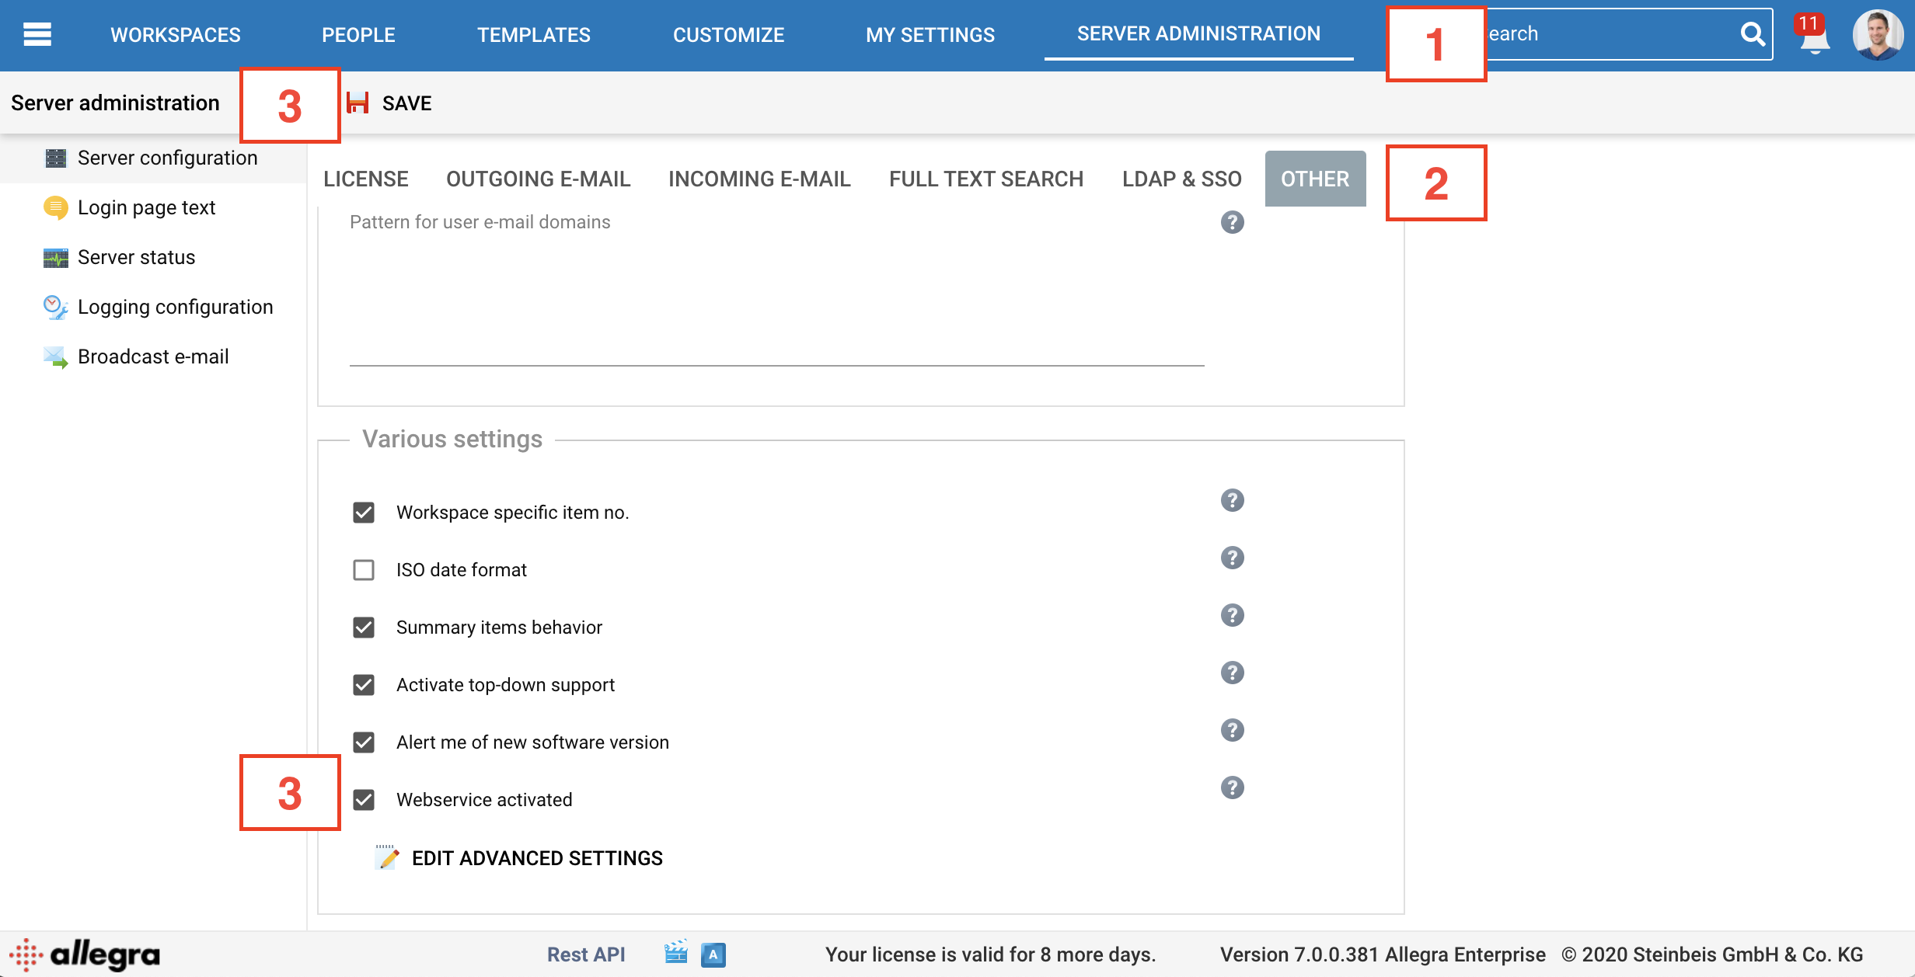The width and height of the screenshot is (1915, 977).
Task: Open the Outgoing E-mail tab
Action: tap(538, 179)
